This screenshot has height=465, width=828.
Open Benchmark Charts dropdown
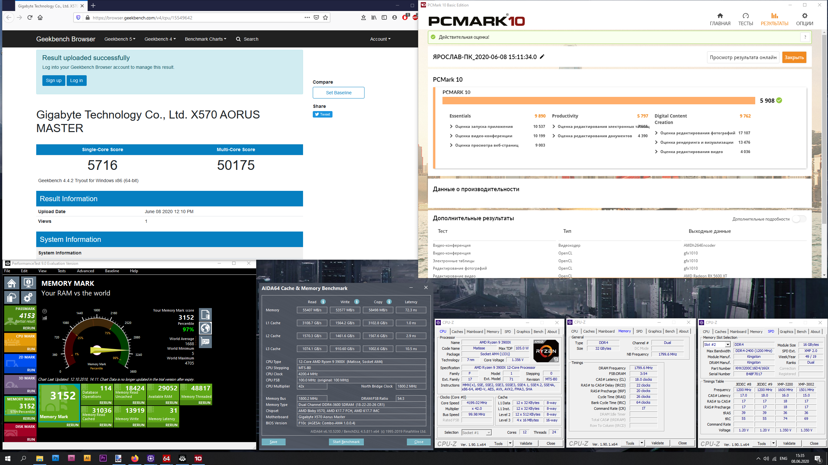pos(205,39)
